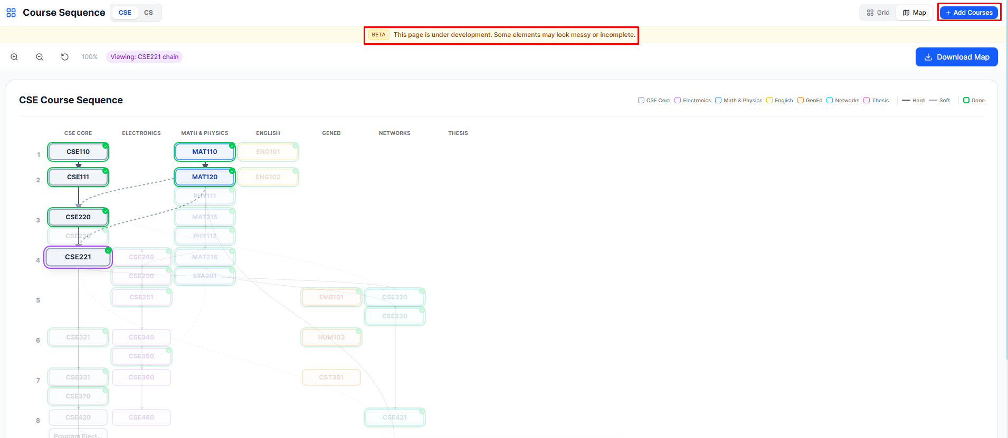Screen dimensions: 1008x438
Task: Select the CSE111 course node
Action: 78,177
